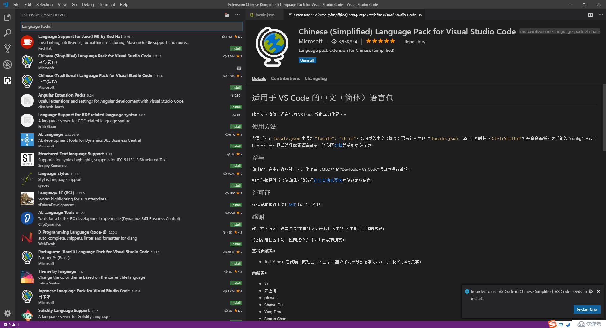Open the Repository link

tap(415, 42)
